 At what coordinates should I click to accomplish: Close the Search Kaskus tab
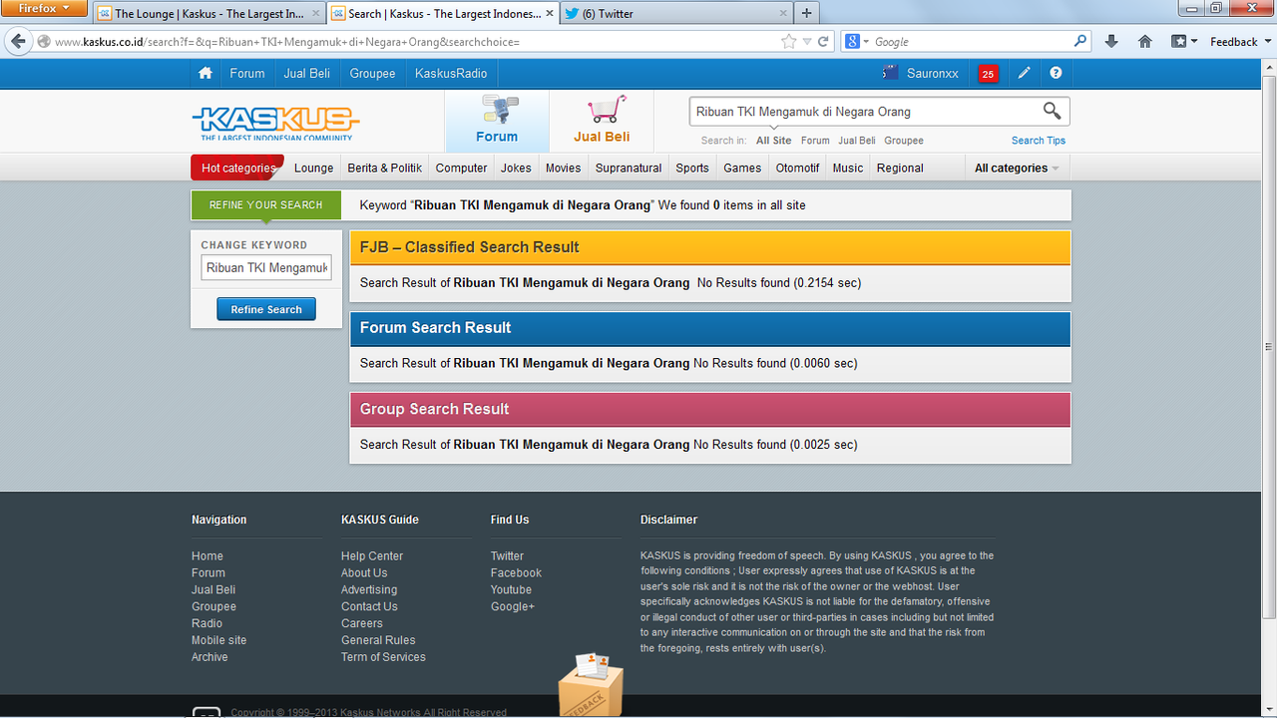coord(551,14)
